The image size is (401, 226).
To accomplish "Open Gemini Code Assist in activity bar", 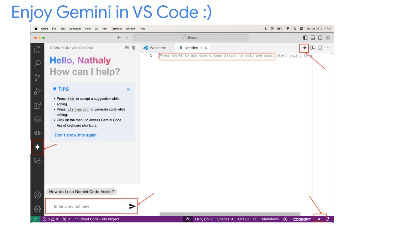I will coord(37,147).
